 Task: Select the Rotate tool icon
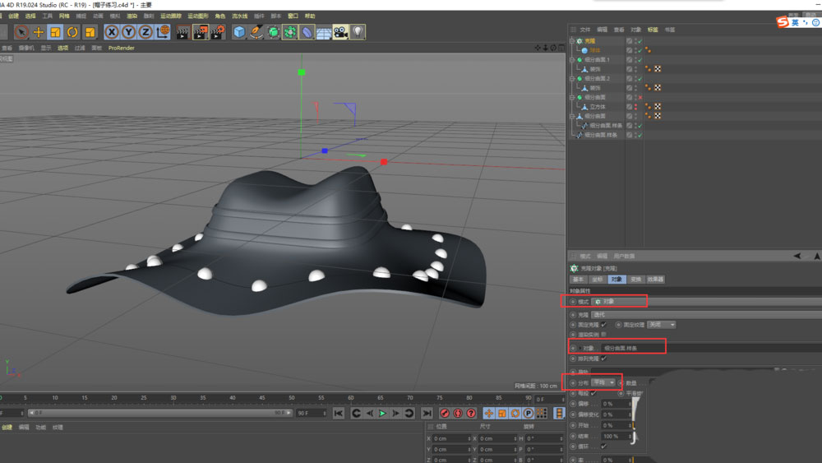72,32
